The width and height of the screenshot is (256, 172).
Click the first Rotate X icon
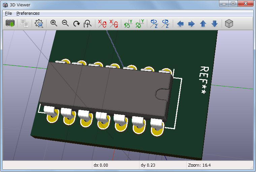point(102,24)
